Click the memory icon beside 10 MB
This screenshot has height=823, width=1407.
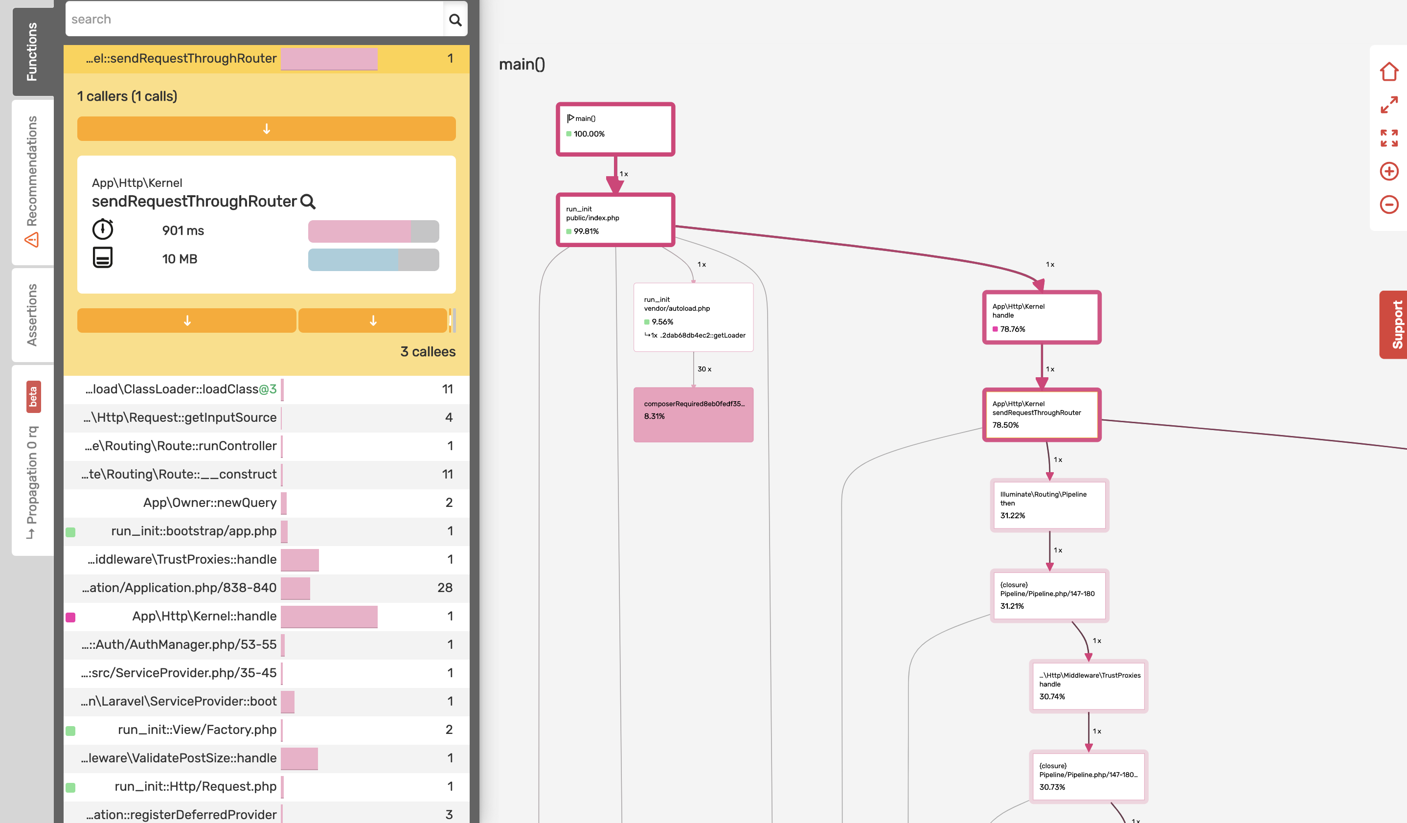point(103,258)
